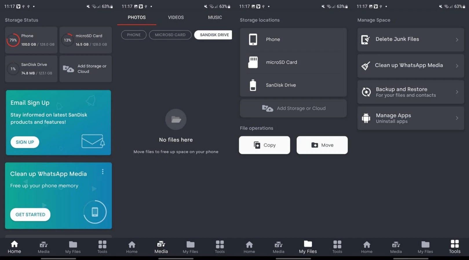Viewport: 469px width, 260px height.
Task: Tap My Files in Tools screen's bottom bar
Action: (425, 247)
